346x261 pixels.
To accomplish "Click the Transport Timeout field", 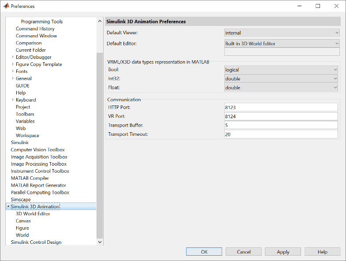I will click(x=281, y=134).
